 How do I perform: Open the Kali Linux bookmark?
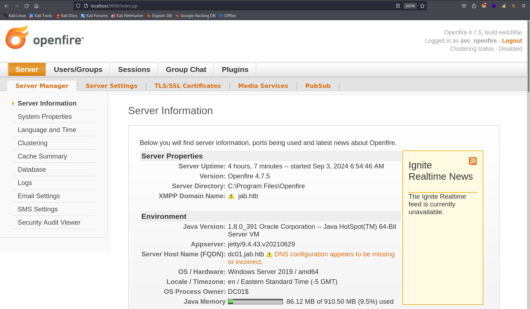(x=15, y=16)
